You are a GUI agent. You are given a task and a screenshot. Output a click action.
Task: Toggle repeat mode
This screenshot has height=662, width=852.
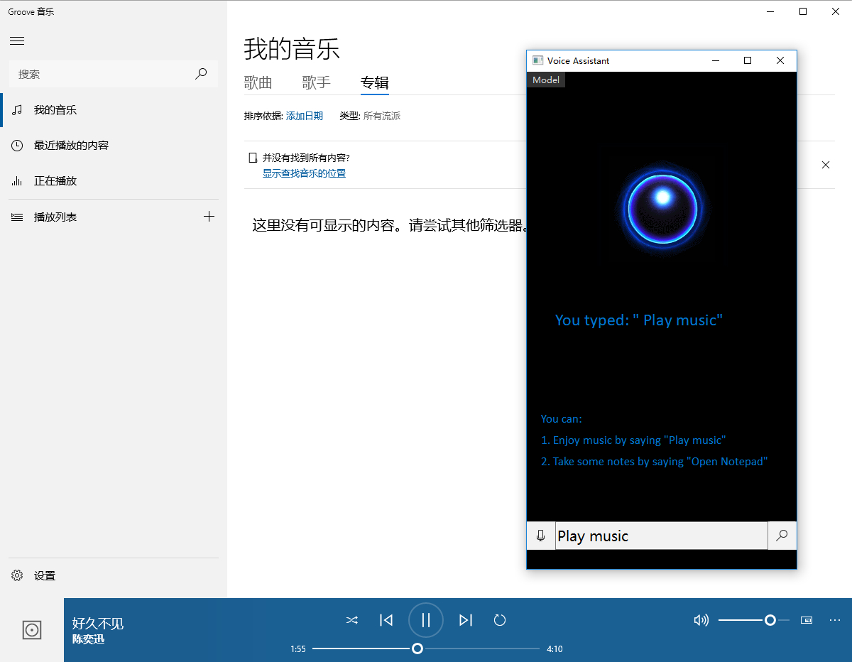coord(500,620)
